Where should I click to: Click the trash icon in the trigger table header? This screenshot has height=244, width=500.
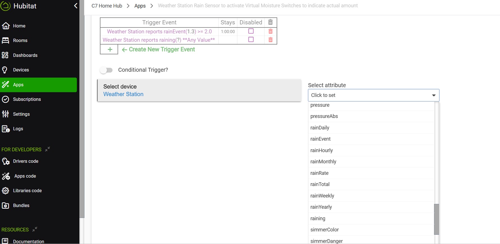pos(270,22)
